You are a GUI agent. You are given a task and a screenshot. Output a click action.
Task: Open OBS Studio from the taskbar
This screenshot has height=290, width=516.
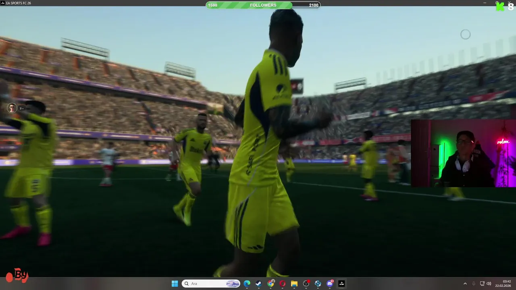[x=306, y=284]
